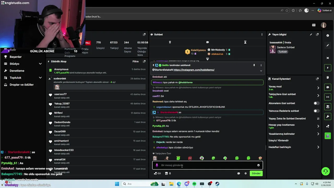Open the Sohbet panel three-dot menu

tap(262, 34)
